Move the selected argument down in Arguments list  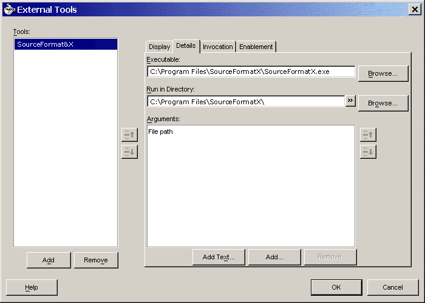[x=368, y=151]
